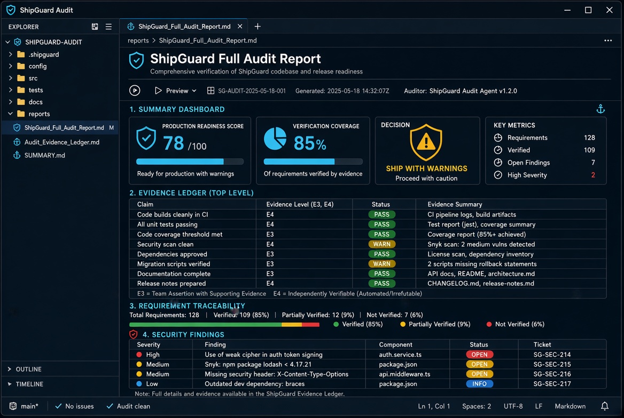Close the ShipGuard_Full_Audit_Report.md tab

click(x=240, y=26)
